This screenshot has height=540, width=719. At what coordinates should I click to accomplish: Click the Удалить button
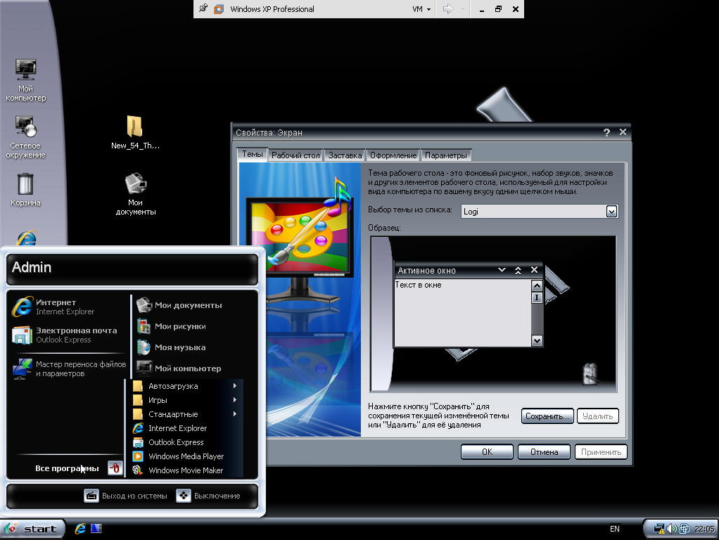598,416
